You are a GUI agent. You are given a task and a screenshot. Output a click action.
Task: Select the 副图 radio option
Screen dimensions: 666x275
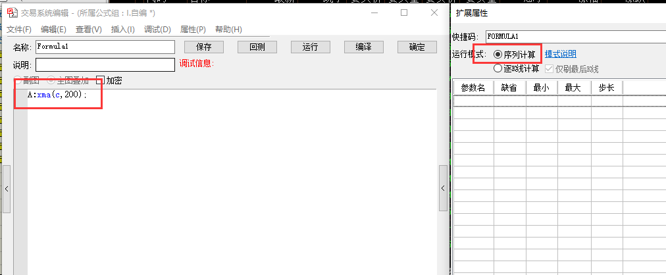pos(18,80)
